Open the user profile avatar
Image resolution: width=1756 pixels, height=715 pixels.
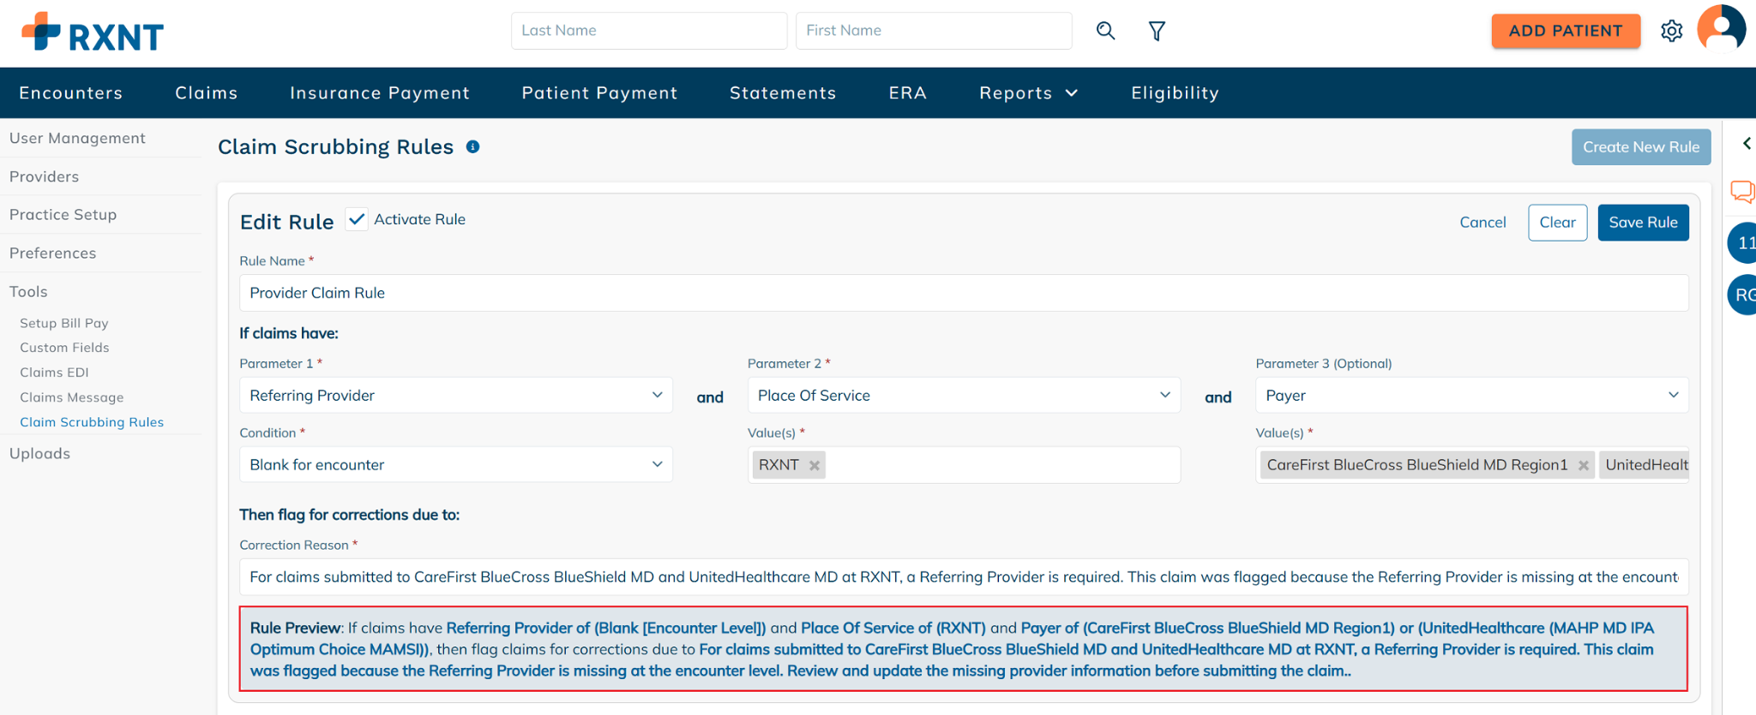click(1722, 28)
